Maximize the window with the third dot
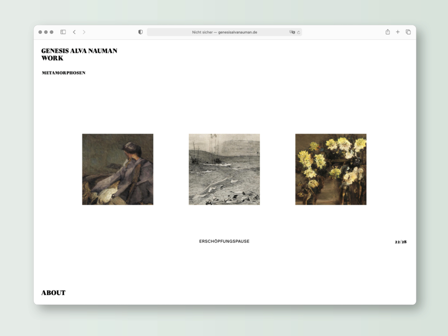Screen dimensions: 448x336 [x=52, y=32]
